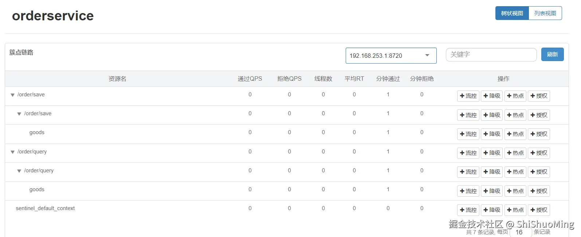Switch to tree view tab (树状视图)
This screenshot has height=237, width=581.
(x=512, y=13)
